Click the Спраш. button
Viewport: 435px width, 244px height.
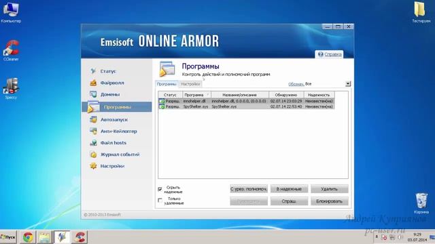(289, 201)
